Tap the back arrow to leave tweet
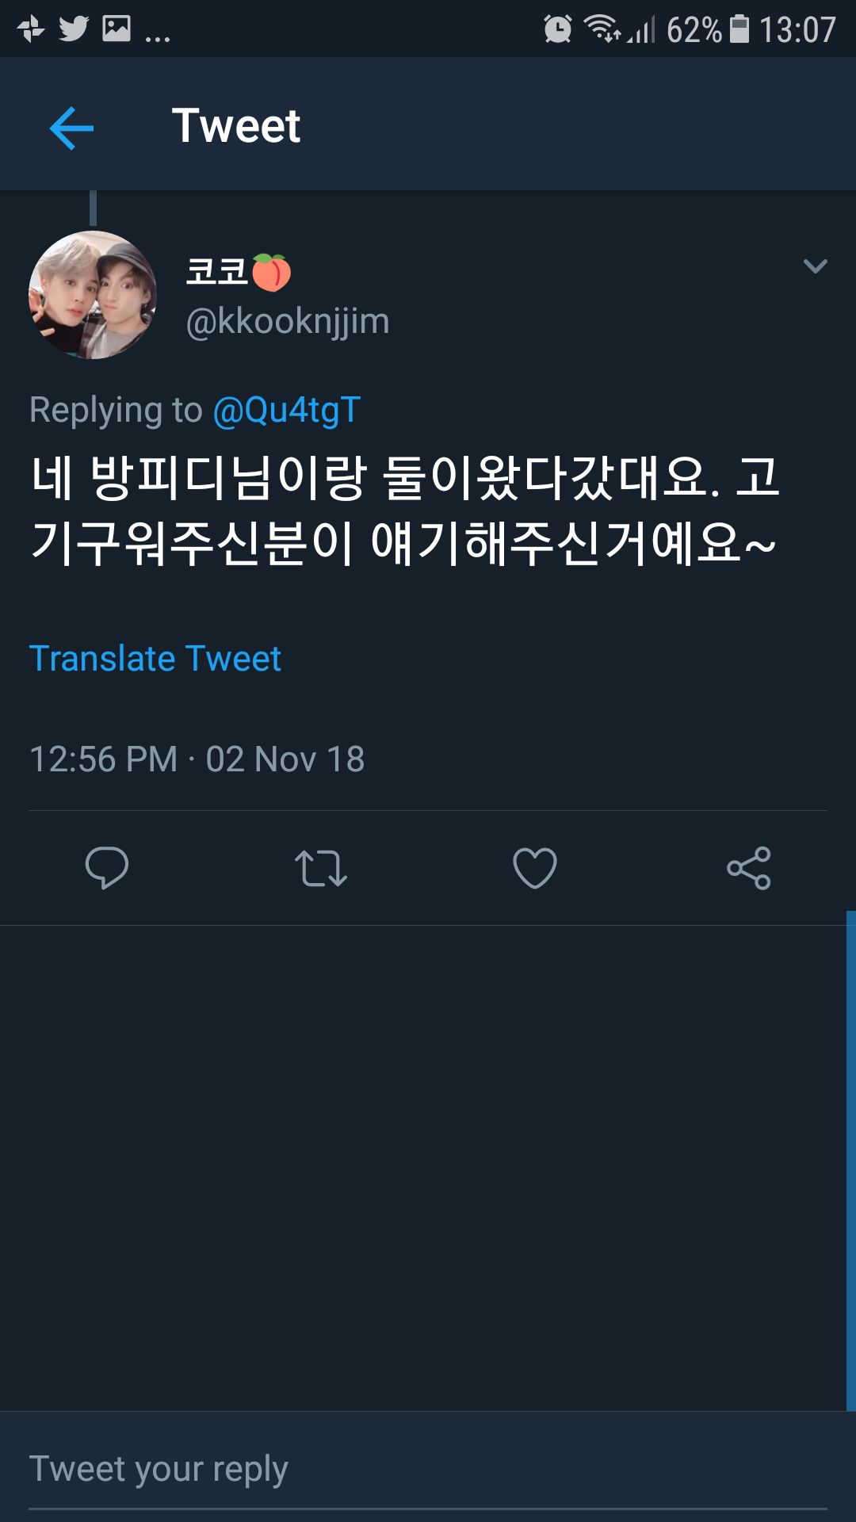Screen dimensions: 856x1522 [71, 128]
